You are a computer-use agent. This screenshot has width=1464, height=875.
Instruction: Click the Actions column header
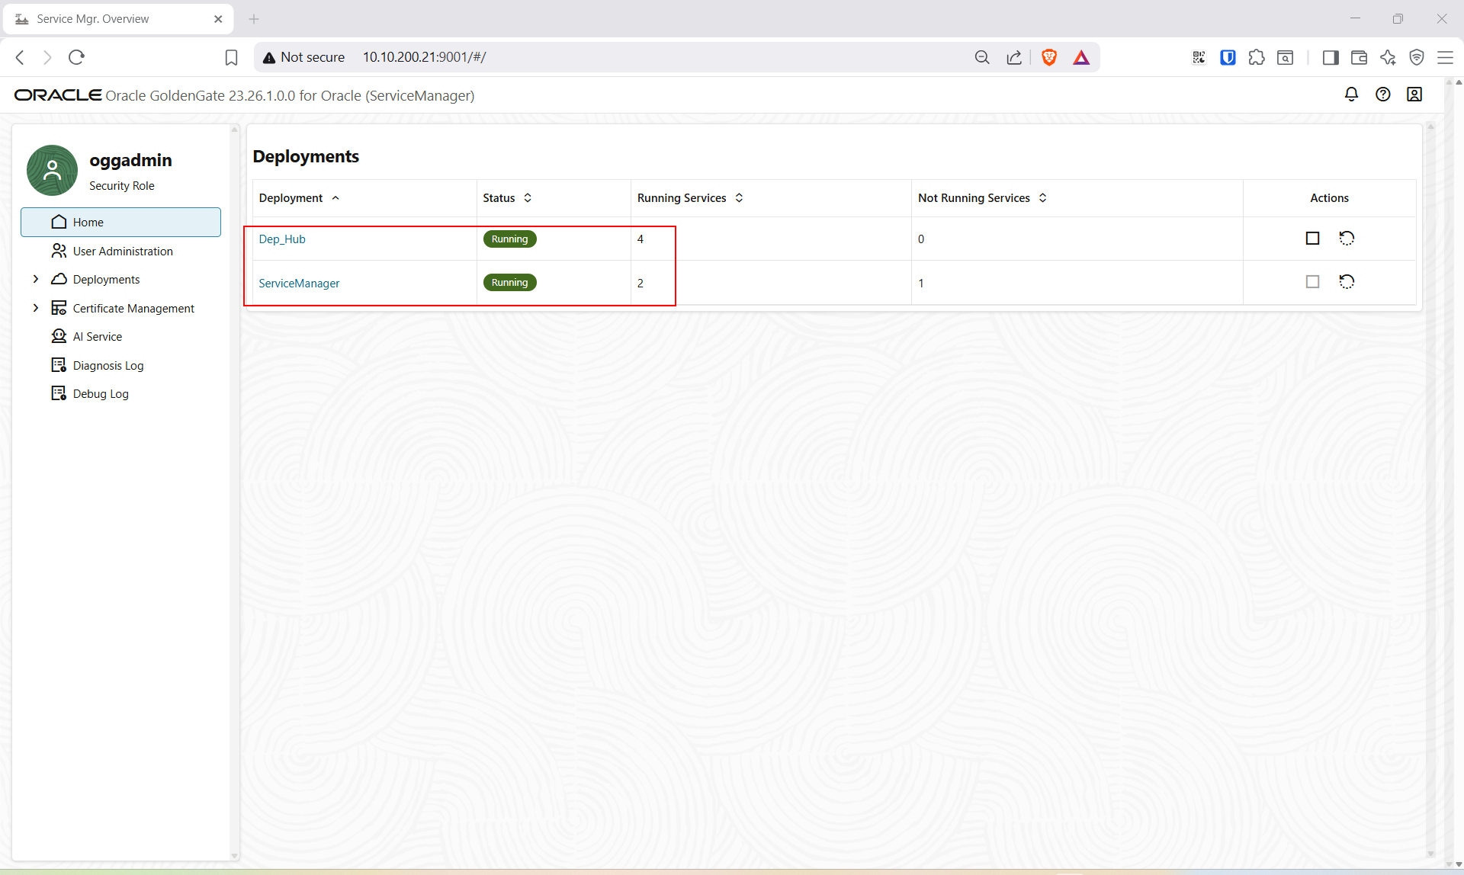tap(1329, 198)
